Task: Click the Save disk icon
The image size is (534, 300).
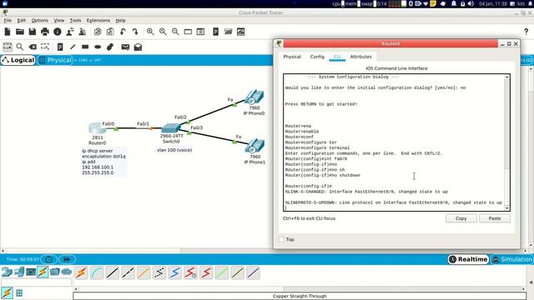Action: click(33, 32)
